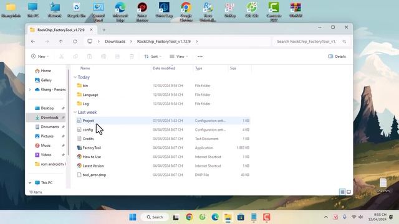Click Downloads in the address breadcrumb
Viewport: 399px width, 224px height.
click(x=115, y=42)
